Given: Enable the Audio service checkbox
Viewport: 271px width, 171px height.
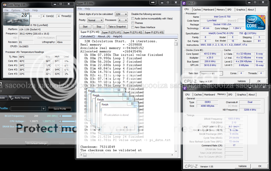Looking at the screenshot, I should pyautogui.click(x=133, y=19).
